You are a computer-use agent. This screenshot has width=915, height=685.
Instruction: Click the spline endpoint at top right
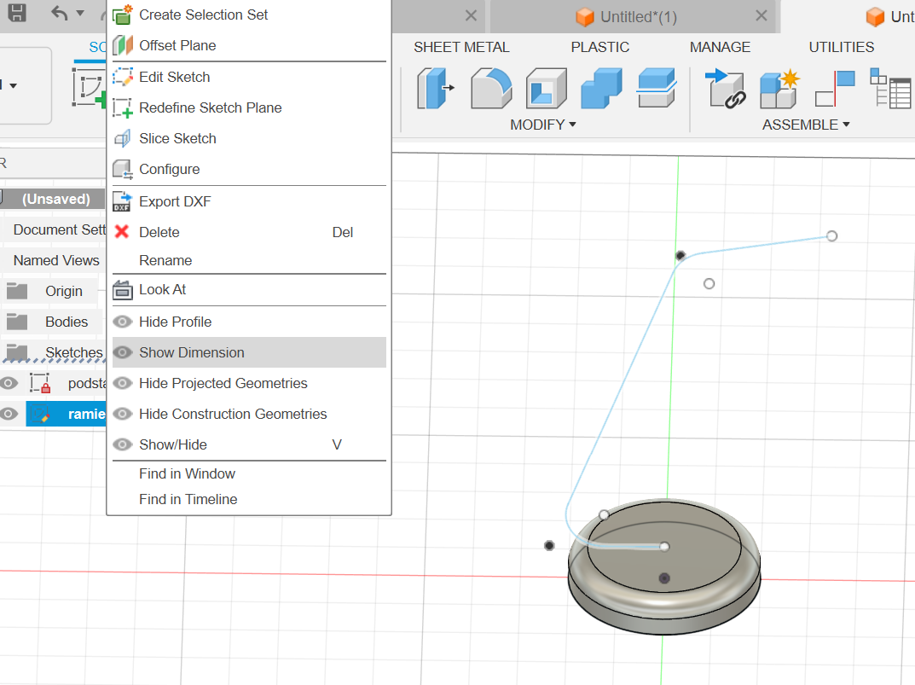pyautogui.click(x=831, y=235)
